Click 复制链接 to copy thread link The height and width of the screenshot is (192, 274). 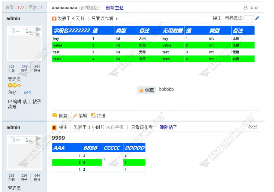89,8
